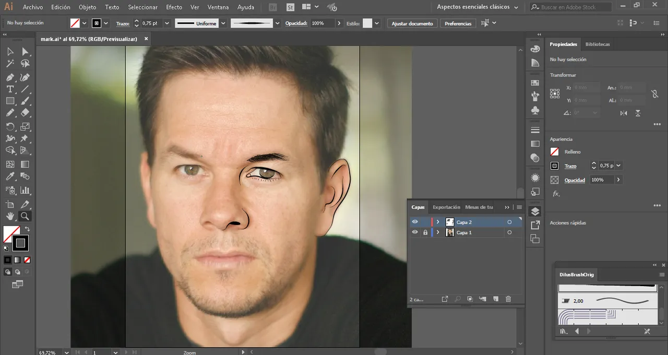The image size is (668, 355).
Task: Click target circle for Capa 2
Action: pyautogui.click(x=509, y=222)
